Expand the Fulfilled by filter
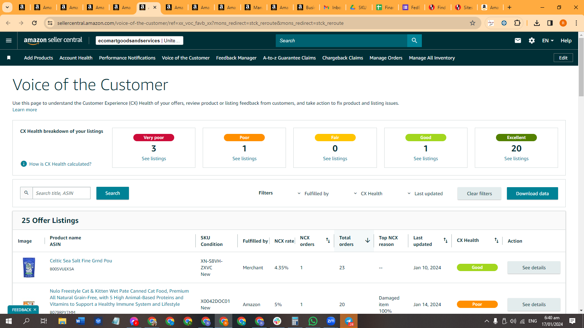This screenshot has height=328, width=584. pyautogui.click(x=313, y=193)
